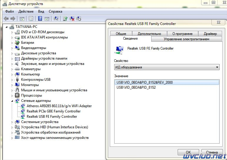The width and height of the screenshot is (227, 160).
Task: Click the Звуковые устройства speaker icon
Action: (17, 64)
